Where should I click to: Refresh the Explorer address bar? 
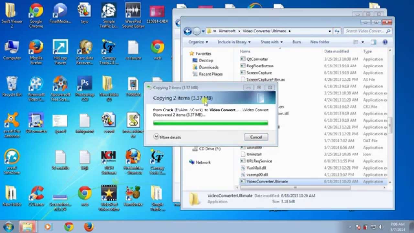point(337,31)
